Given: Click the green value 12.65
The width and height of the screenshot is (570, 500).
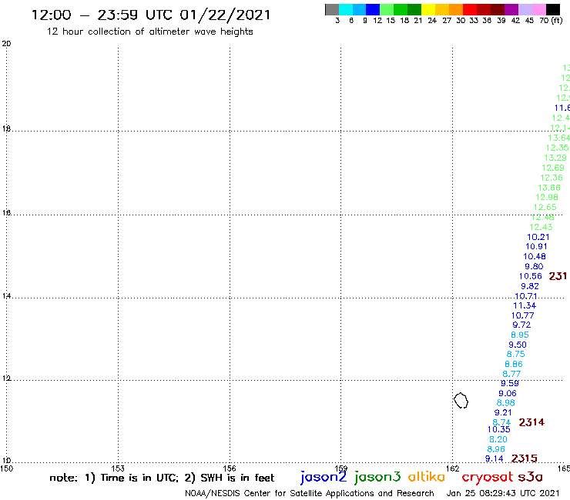Looking at the screenshot, I should [545, 208].
